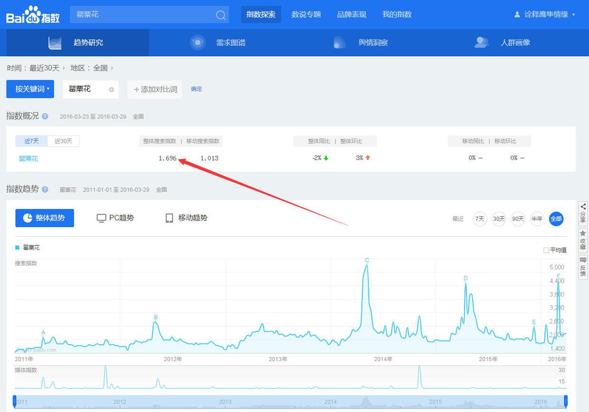
Task: Remove keyword via icon in 罂粟花 box
Action: [111, 89]
